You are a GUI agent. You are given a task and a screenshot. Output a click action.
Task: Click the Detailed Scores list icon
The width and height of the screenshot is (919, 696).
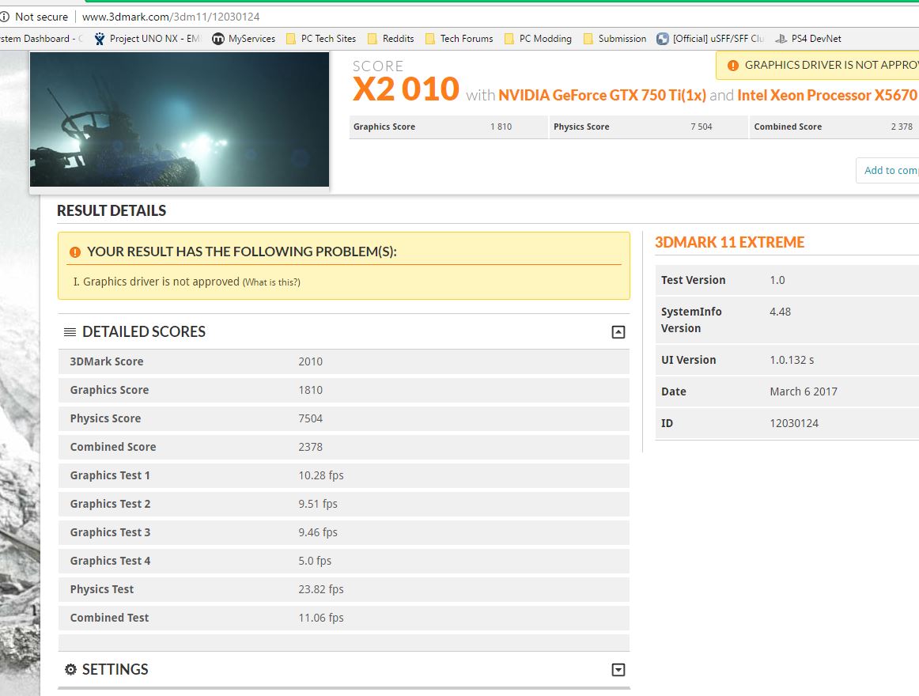[x=70, y=332]
